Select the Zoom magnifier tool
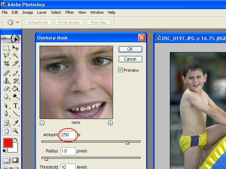This screenshot has width=226, height=169. pos(15,131)
